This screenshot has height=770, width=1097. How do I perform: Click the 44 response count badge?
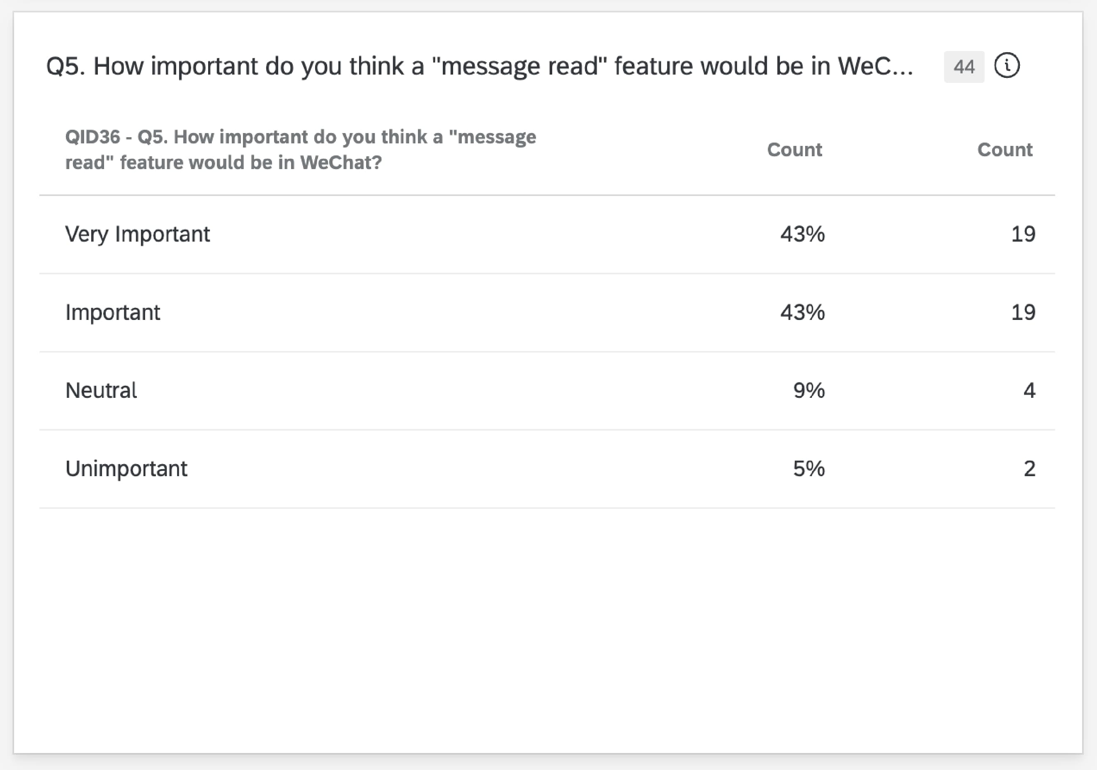[x=964, y=67]
